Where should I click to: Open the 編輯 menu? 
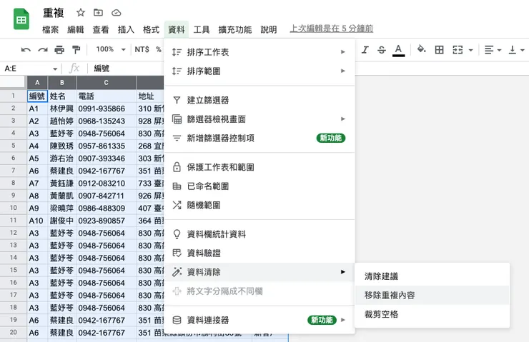tap(76, 30)
